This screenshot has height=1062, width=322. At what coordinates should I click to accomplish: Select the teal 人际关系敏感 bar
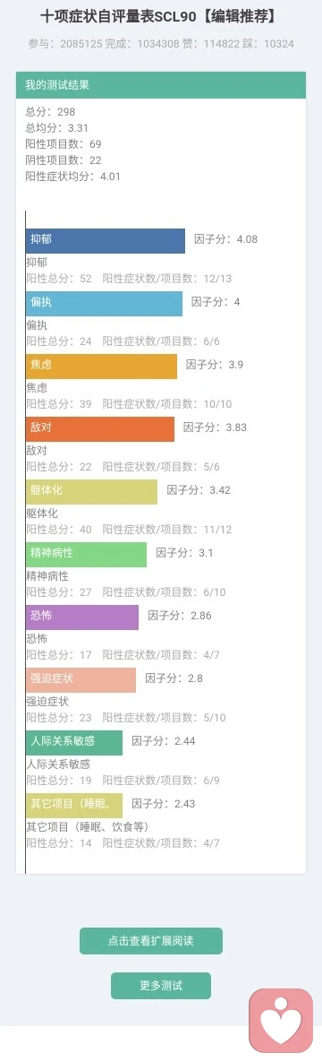click(74, 742)
